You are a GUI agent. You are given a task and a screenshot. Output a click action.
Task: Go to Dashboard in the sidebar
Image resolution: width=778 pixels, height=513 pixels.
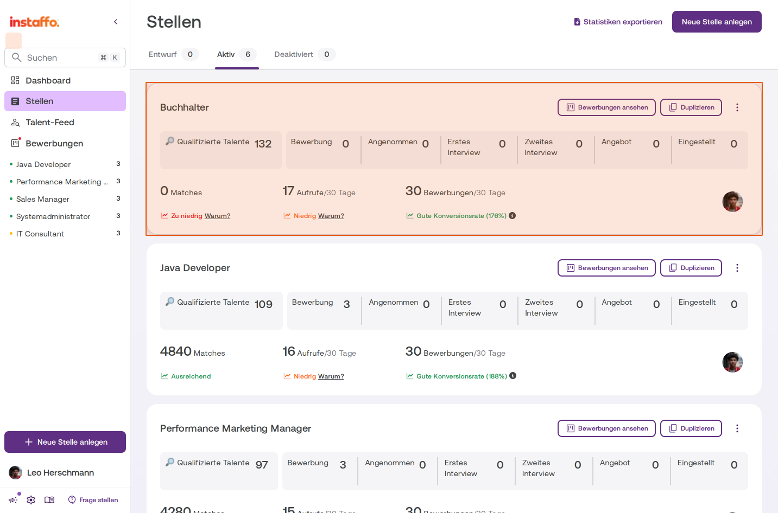click(65, 80)
